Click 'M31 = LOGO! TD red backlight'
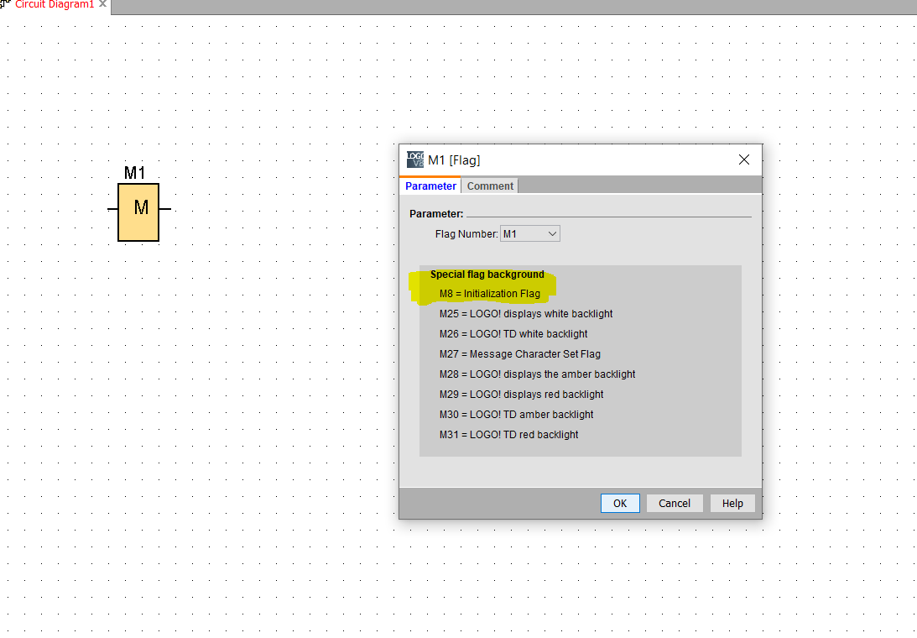This screenshot has height=638, width=917. tap(508, 434)
